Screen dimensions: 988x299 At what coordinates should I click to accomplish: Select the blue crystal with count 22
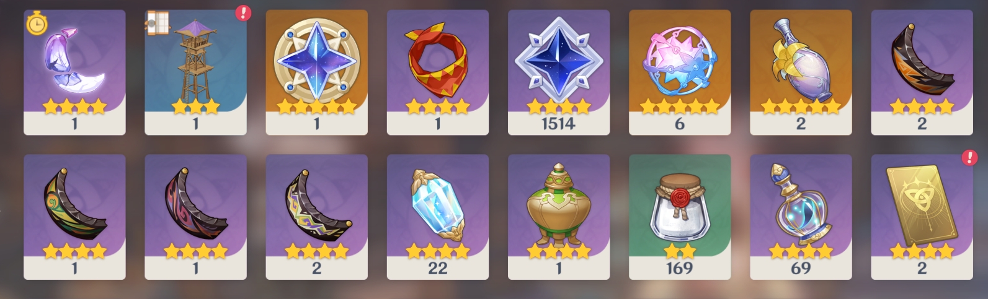coord(437,217)
